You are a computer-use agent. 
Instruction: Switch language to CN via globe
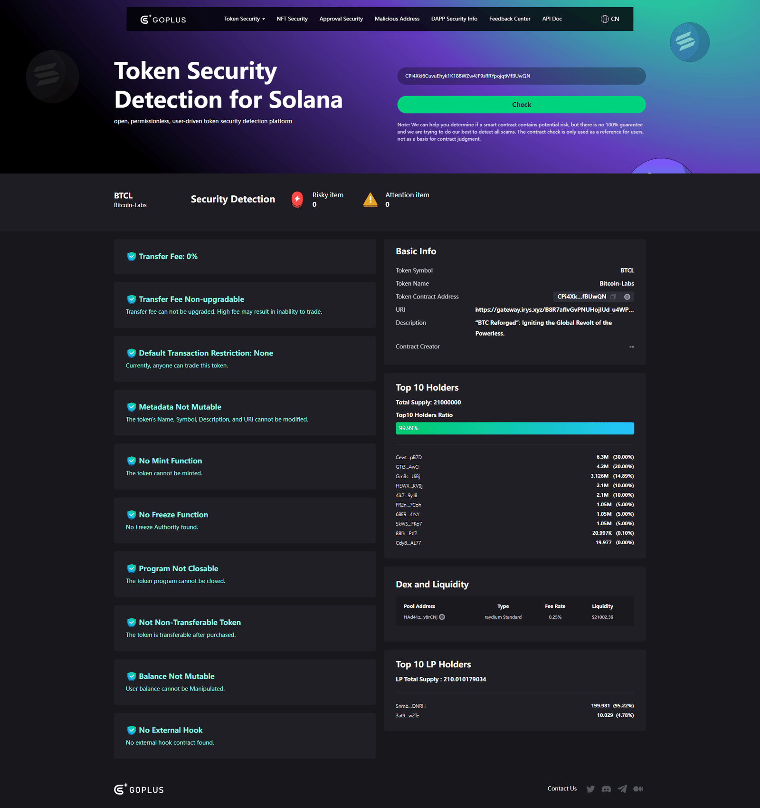point(610,19)
